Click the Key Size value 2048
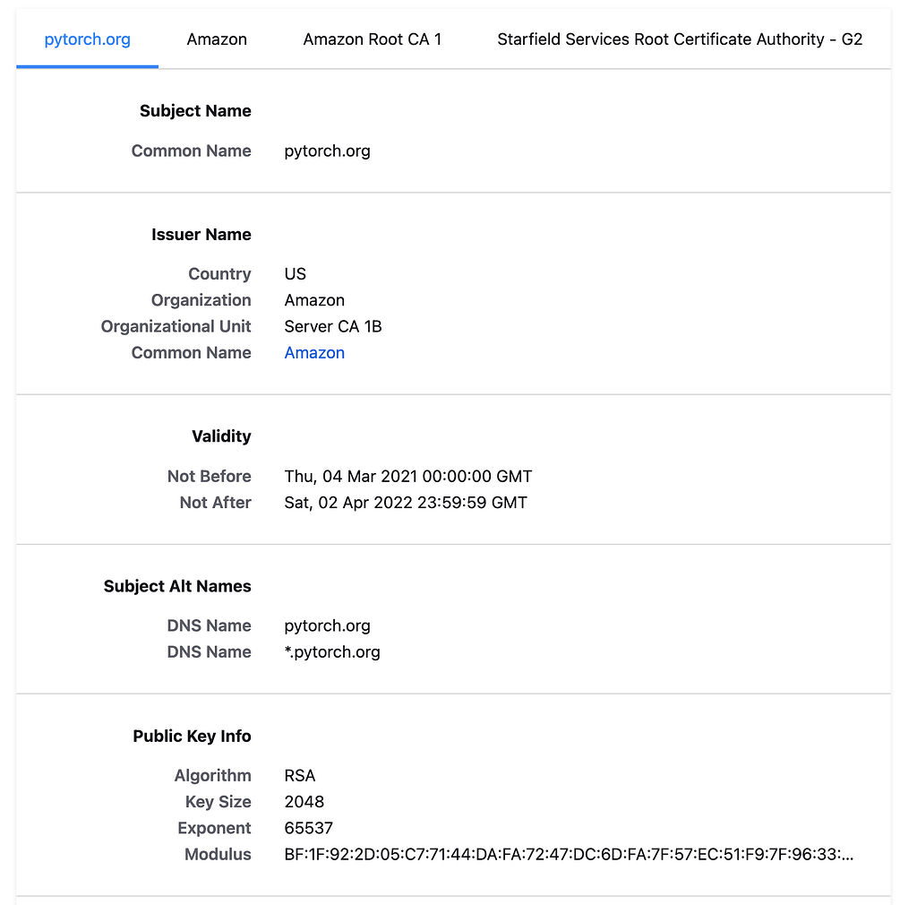 point(304,802)
